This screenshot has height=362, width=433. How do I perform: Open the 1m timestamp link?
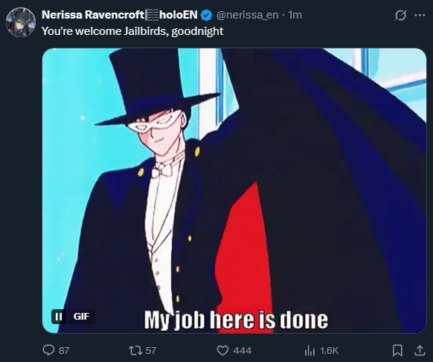[295, 15]
